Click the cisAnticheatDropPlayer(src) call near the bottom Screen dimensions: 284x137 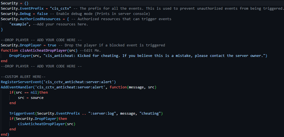[x=47, y=124]
